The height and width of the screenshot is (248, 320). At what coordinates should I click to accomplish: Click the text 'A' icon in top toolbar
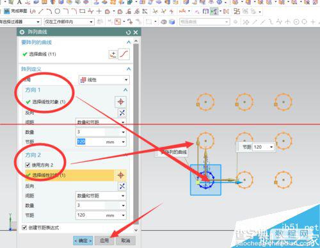point(19,2)
